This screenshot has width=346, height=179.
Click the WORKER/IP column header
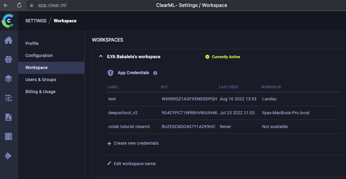tap(271, 87)
